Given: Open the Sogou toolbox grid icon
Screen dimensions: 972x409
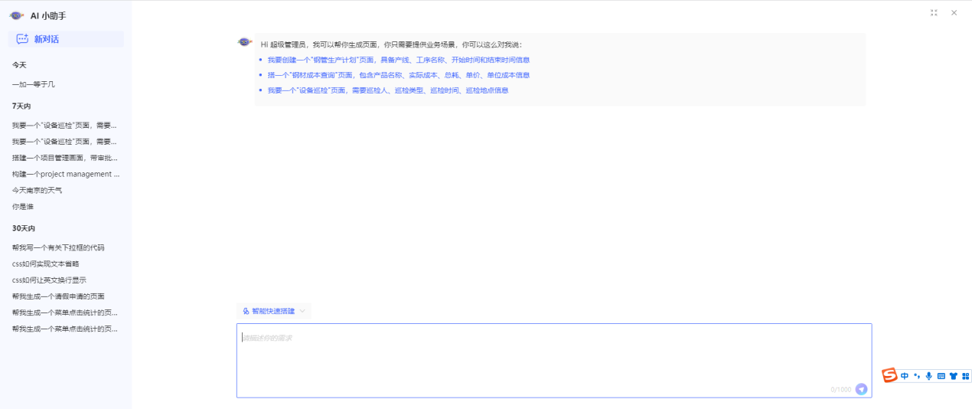Looking at the screenshot, I should [965, 376].
